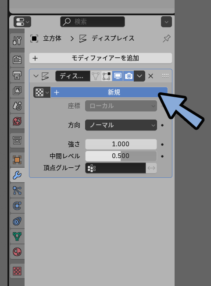The height and width of the screenshot is (286, 211).
Task: Open the 方向 ノーマル dropdown
Action: (x=121, y=125)
